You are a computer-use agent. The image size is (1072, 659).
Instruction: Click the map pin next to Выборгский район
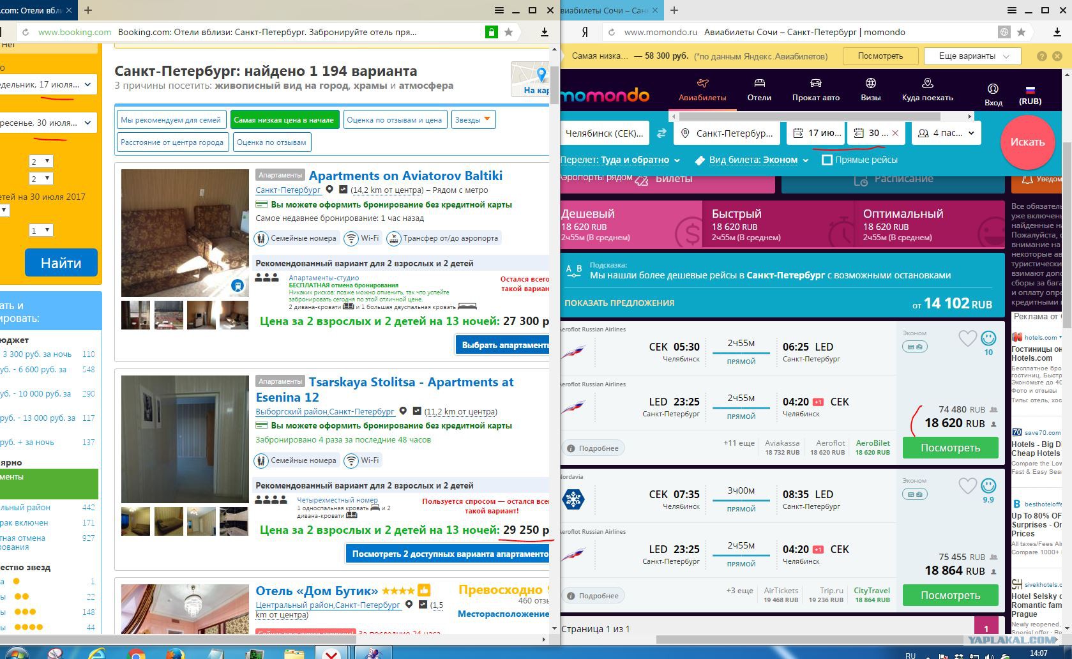click(x=403, y=411)
